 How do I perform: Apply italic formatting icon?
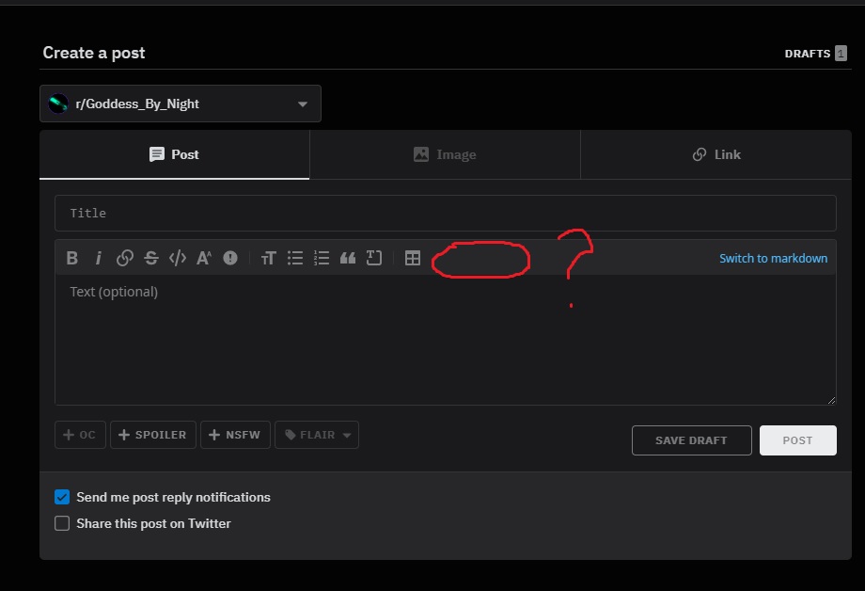click(x=98, y=258)
